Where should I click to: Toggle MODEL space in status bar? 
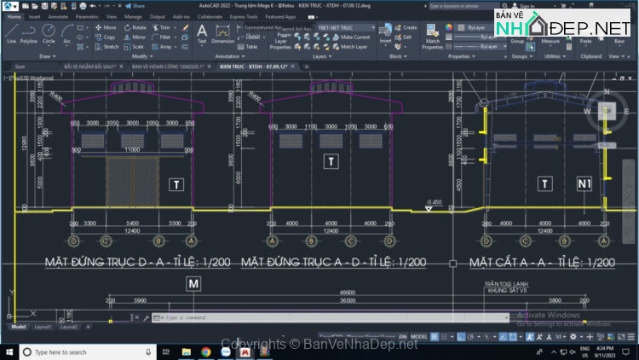(x=419, y=337)
